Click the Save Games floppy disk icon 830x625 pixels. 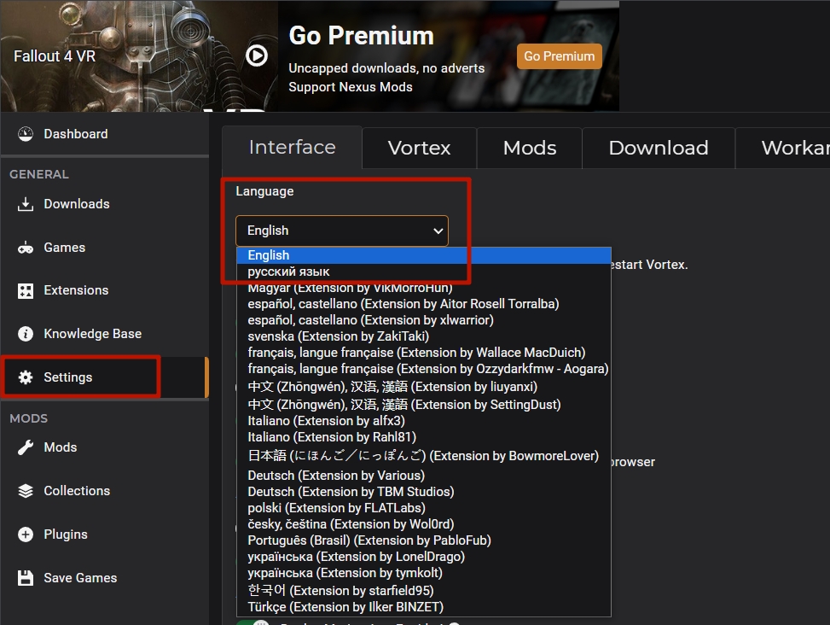click(x=26, y=578)
